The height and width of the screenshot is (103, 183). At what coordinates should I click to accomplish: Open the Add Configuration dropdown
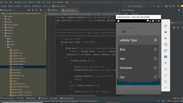pos(135,6)
